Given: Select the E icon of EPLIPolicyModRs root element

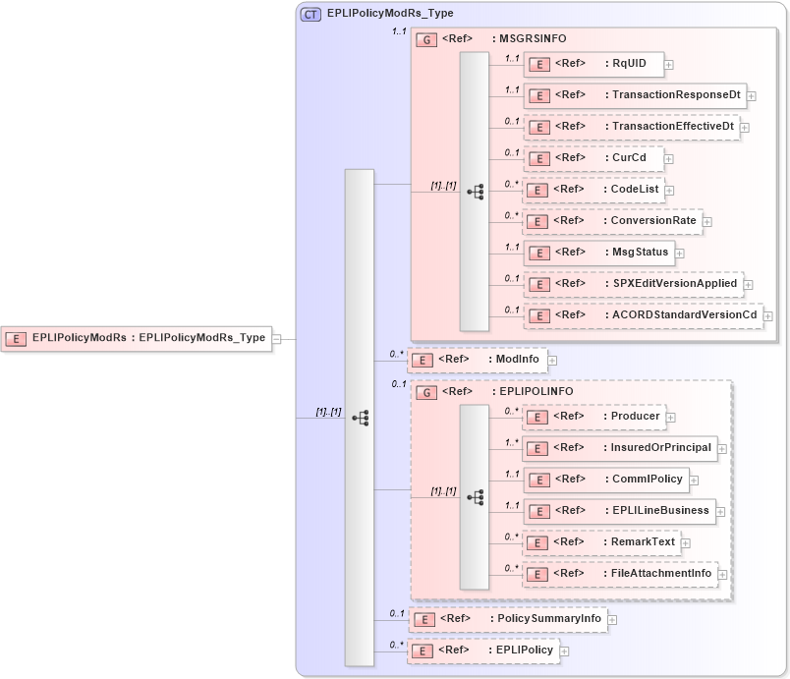Looking at the screenshot, I should coord(15,338).
